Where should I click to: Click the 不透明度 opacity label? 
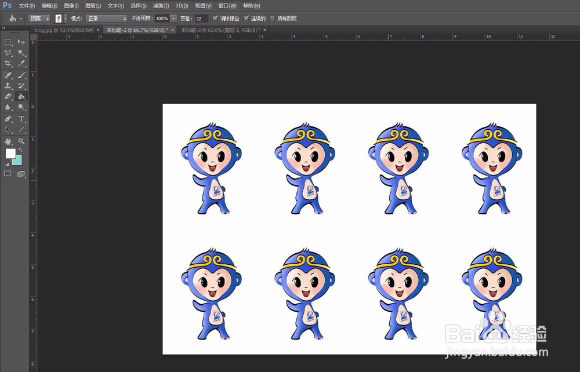pos(142,18)
